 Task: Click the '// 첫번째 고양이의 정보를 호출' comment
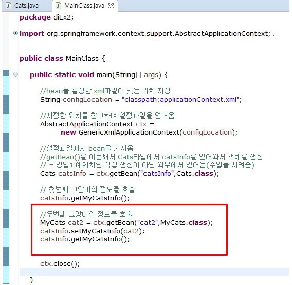(87, 190)
